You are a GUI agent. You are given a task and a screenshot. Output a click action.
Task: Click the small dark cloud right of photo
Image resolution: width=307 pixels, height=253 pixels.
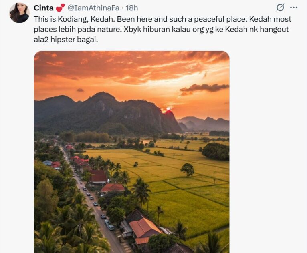(x=205, y=88)
